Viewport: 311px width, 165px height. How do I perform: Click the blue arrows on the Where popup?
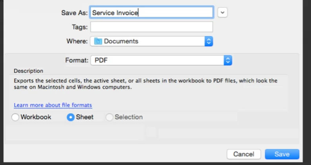coord(209,41)
